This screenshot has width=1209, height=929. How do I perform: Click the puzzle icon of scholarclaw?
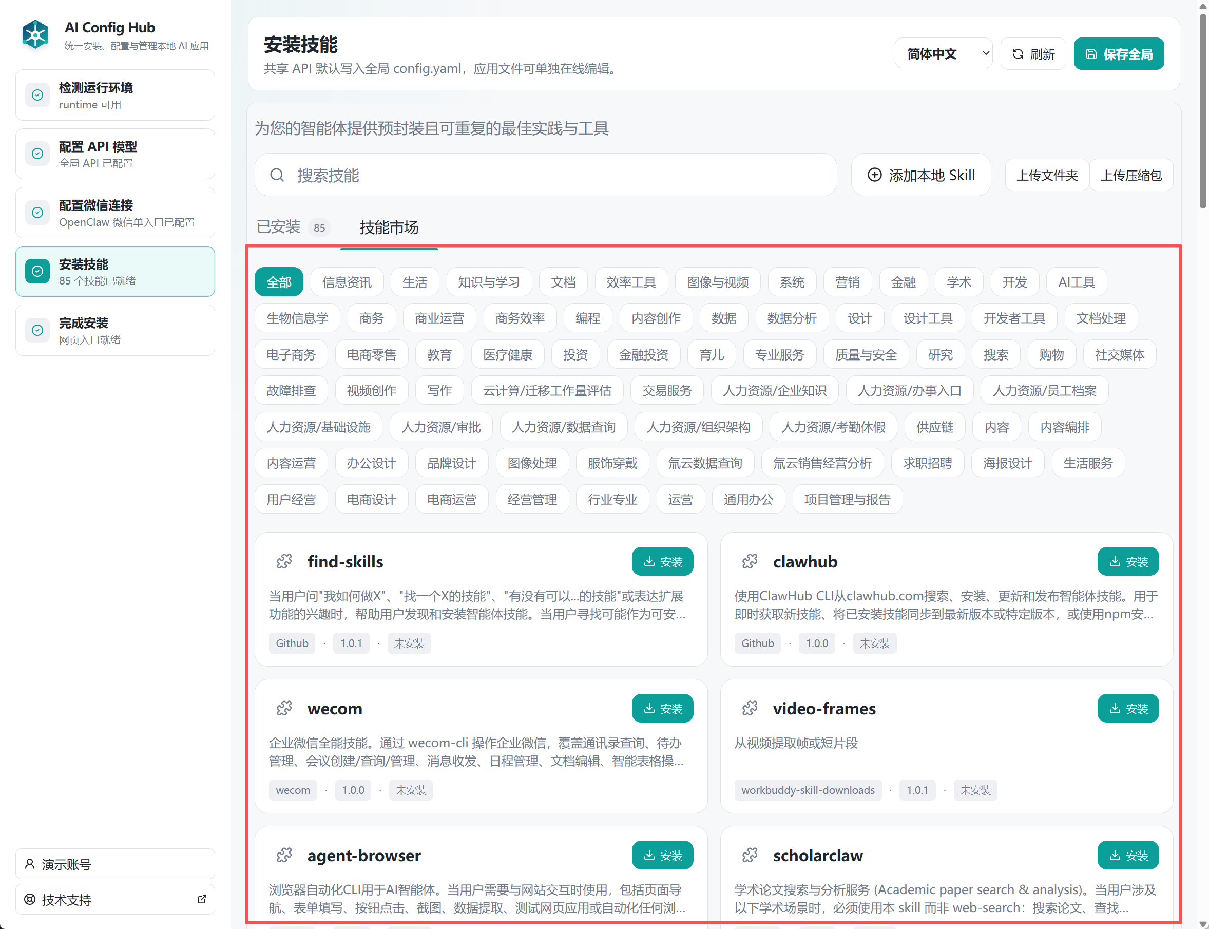tap(750, 855)
